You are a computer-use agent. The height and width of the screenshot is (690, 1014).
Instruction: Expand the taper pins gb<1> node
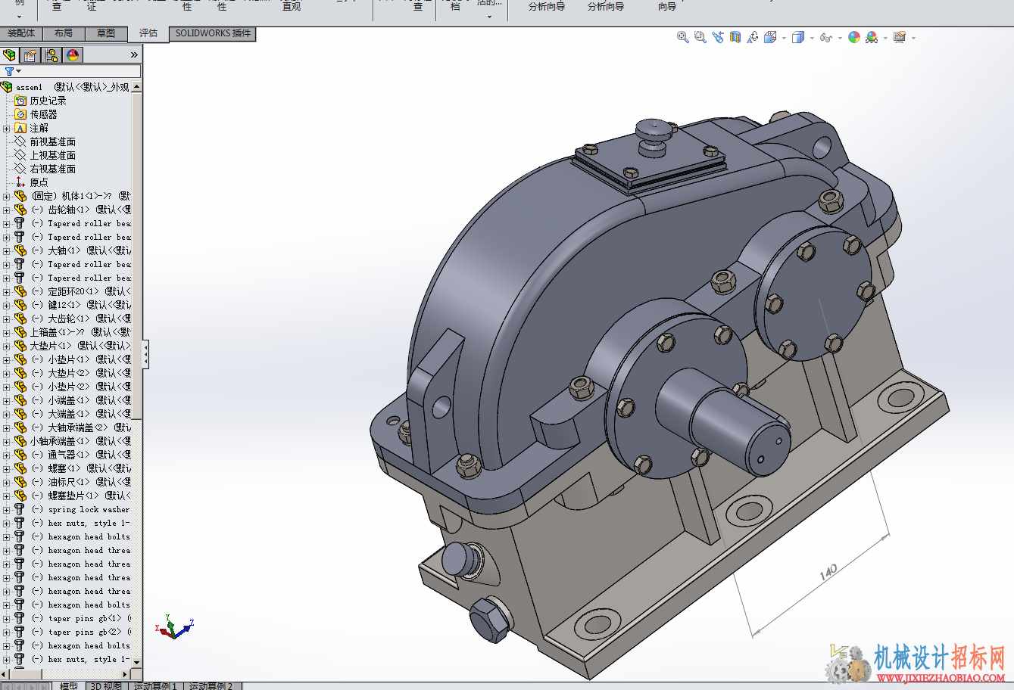[x=7, y=619]
